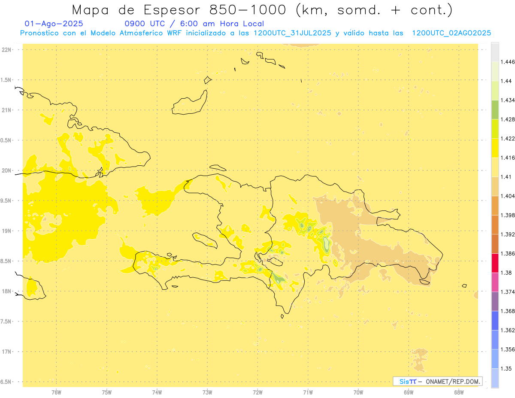Click the 70W longitude label
The height and width of the screenshot is (398, 515).
click(358, 392)
